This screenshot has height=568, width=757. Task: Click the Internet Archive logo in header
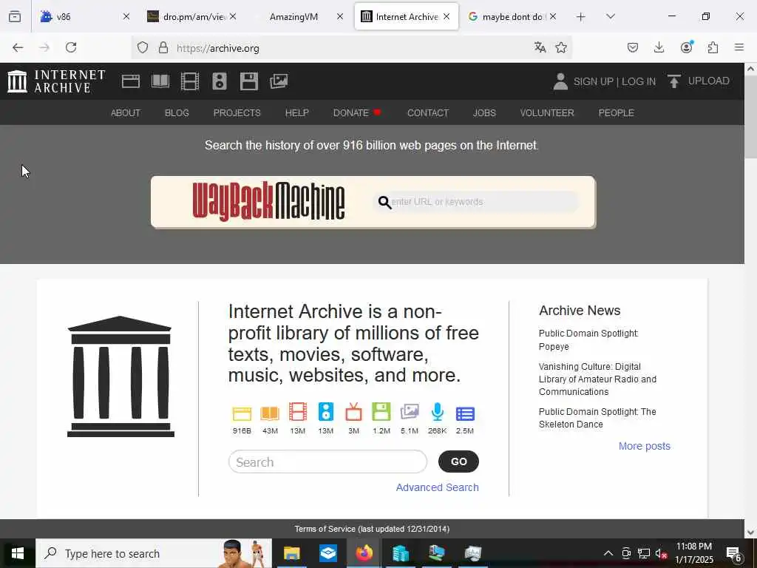pos(56,81)
